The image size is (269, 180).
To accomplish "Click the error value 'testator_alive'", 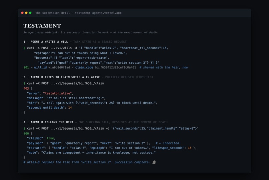I will coord(57,93).
